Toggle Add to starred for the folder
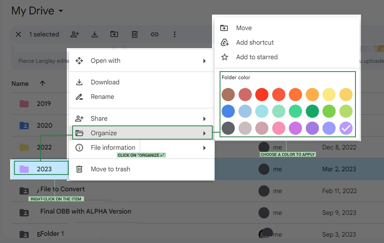 point(257,57)
